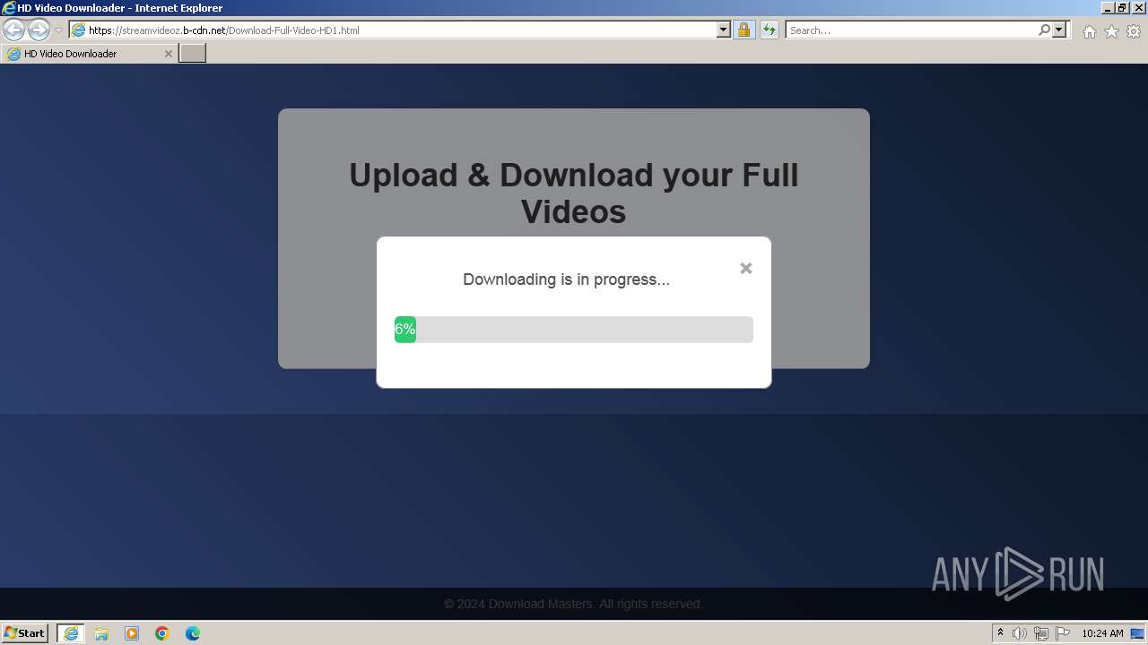Viewport: 1148px width, 645px height.
Task: Click 'Downloading is in progress...' text
Action: pos(566,279)
